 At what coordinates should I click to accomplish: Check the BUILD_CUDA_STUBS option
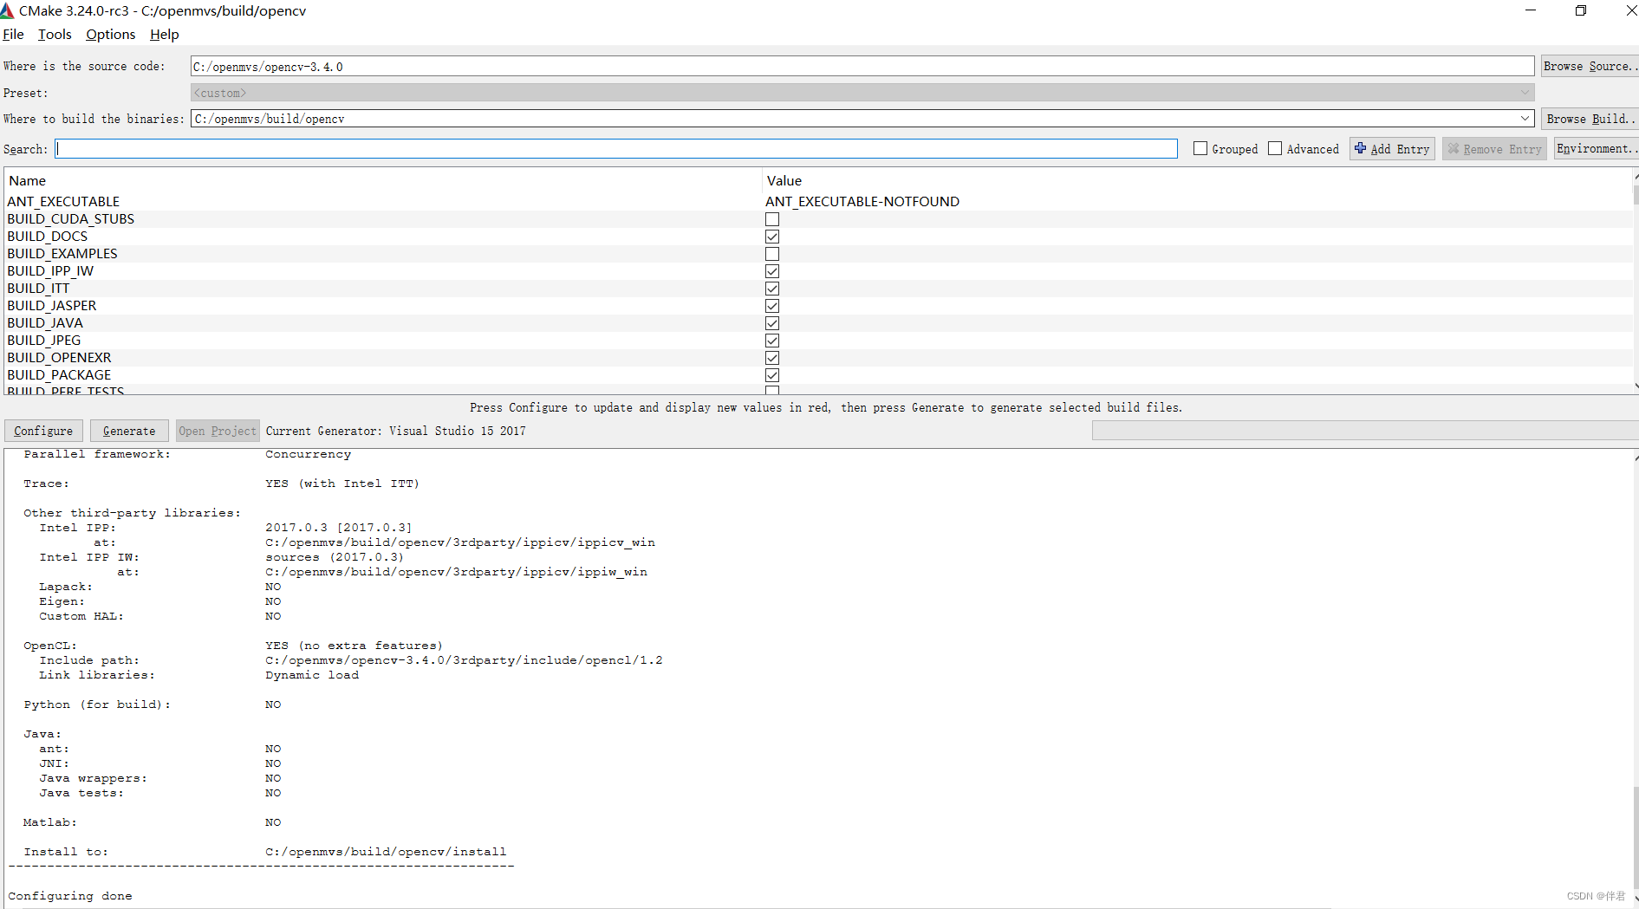772,219
